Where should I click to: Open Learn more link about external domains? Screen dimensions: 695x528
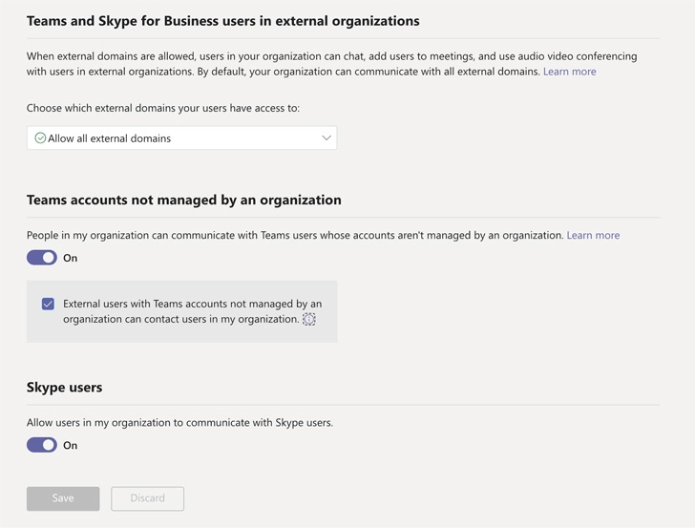point(570,72)
